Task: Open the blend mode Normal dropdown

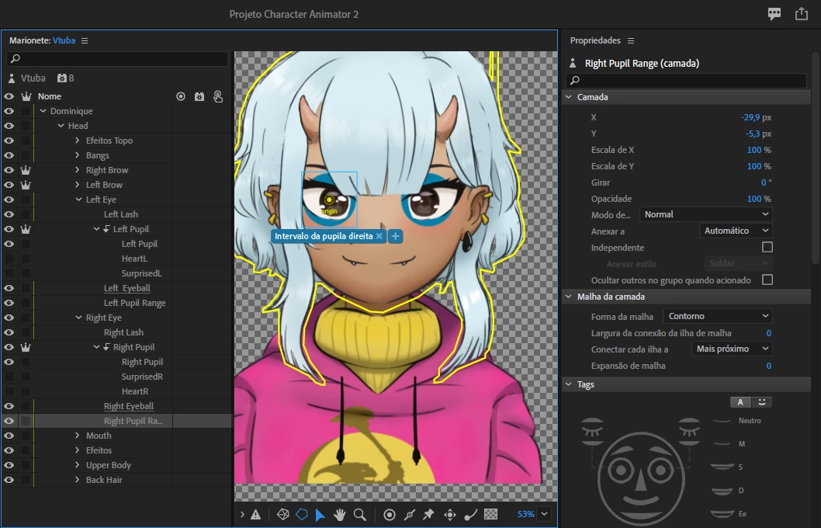Action: 705,214
